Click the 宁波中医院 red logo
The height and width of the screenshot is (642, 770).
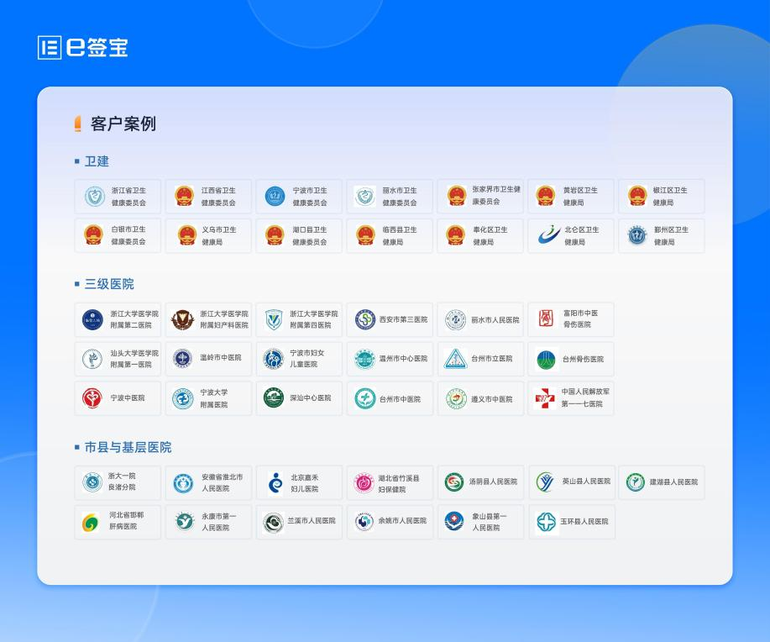pos(92,398)
